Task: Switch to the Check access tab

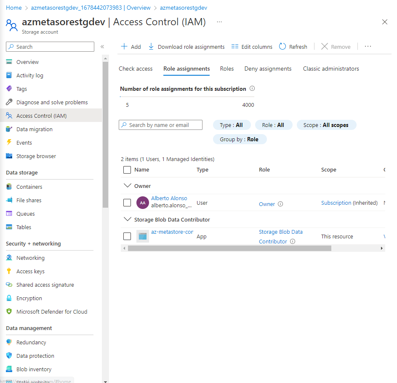Action: (x=136, y=69)
